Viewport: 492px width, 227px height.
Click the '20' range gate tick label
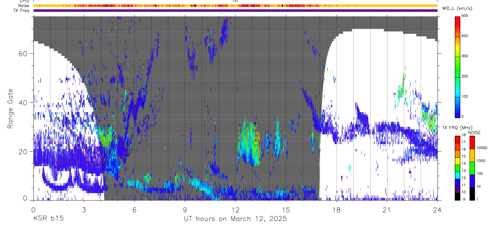click(x=22, y=151)
